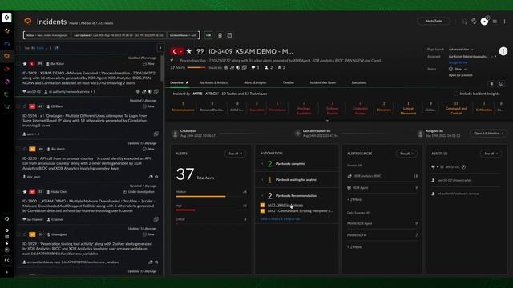Click the Command and Control tactic
This screenshot has height=288, width=513.
coord(456,109)
